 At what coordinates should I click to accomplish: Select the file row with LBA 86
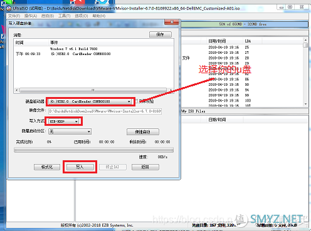coord(243,80)
